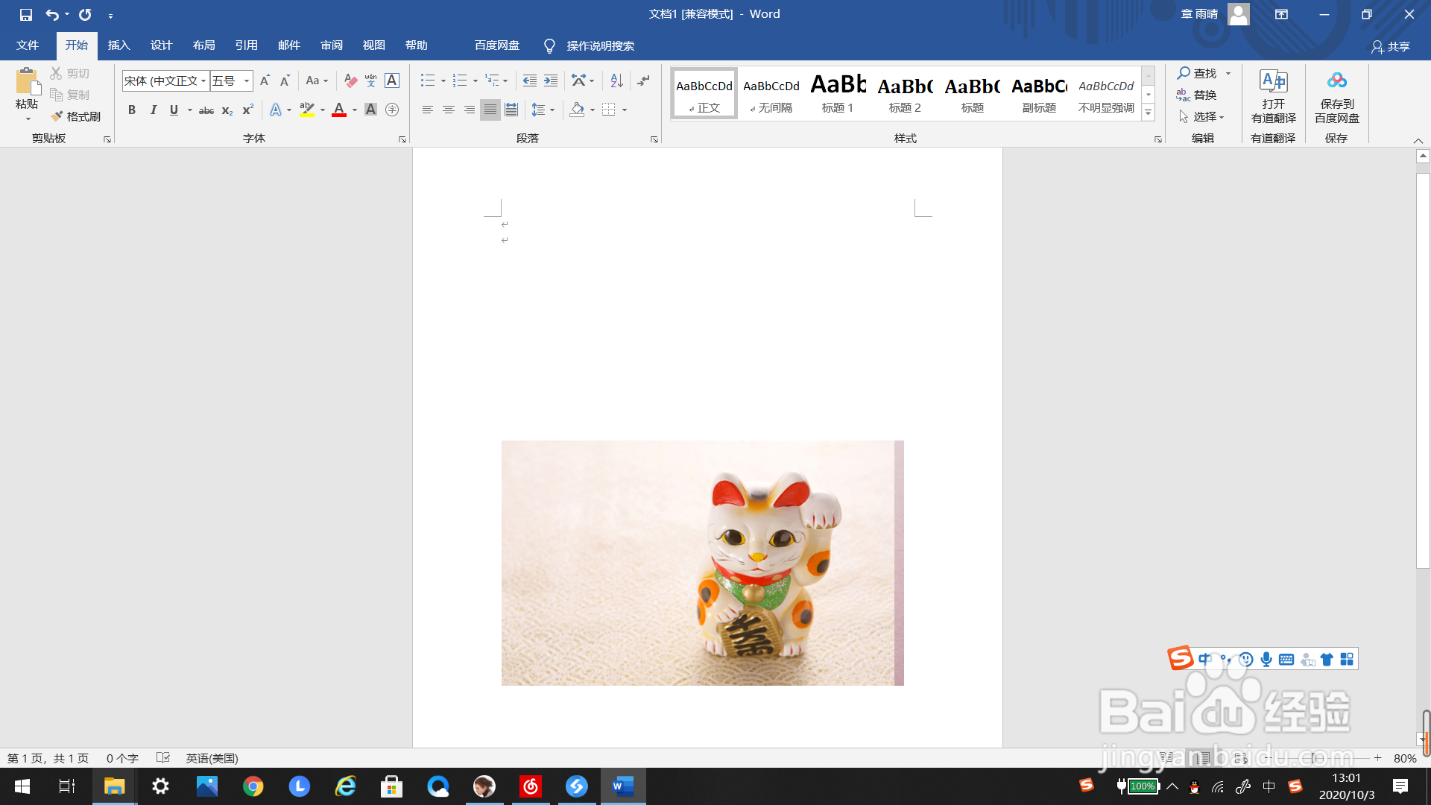The height and width of the screenshot is (805, 1431).
Task: Toggle Italic formatting
Action: [153, 110]
